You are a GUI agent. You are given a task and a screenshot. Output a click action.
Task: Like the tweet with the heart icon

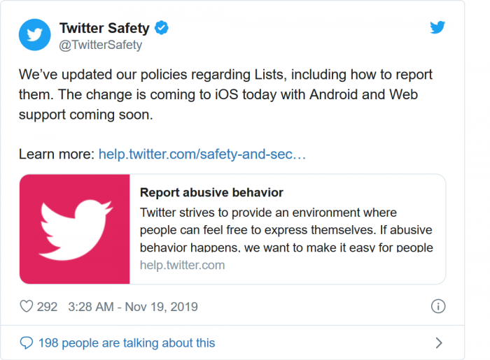27,306
